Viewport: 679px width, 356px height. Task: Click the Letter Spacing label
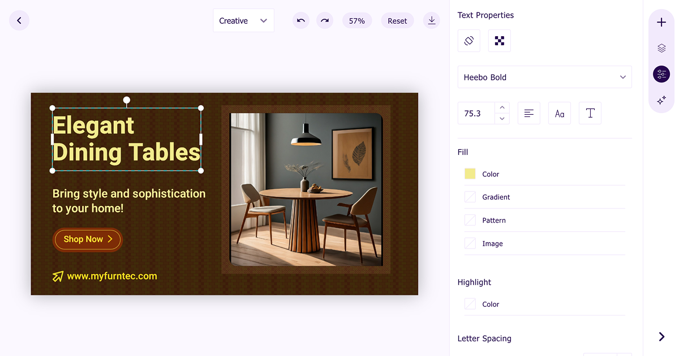pyautogui.click(x=484, y=338)
